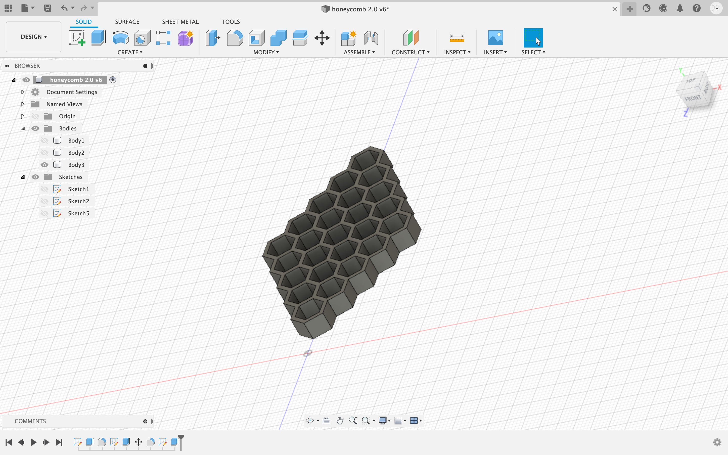Select the Measure tool
Image resolution: width=728 pixels, height=455 pixels.
click(x=457, y=38)
